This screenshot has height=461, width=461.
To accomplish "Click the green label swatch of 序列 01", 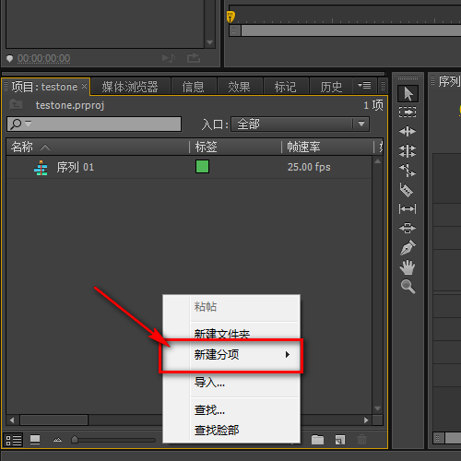I will coord(202,167).
